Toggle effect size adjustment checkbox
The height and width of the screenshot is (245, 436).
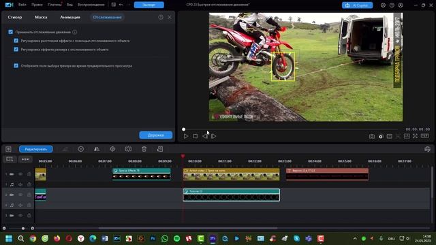[x=16, y=49]
